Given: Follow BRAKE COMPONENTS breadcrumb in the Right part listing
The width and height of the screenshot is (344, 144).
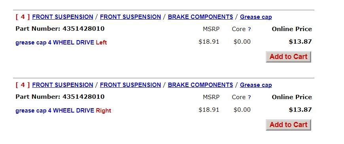Looking at the screenshot, I should tap(200, 85).
